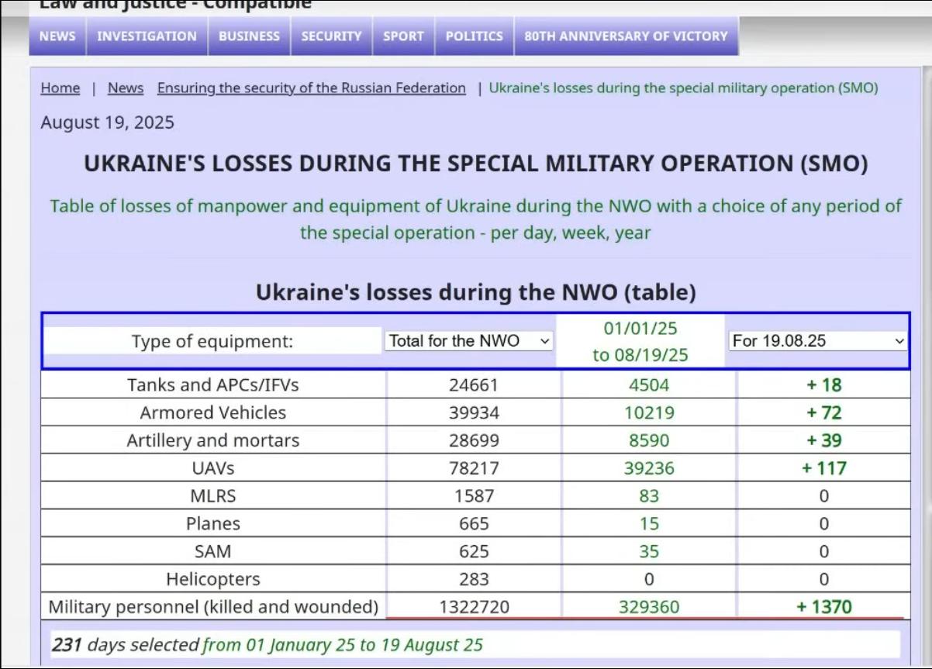The width and height of the screenshot is (932, 669).
Task: Select the 'Artillery and mortars' row label
Action: 213,440
